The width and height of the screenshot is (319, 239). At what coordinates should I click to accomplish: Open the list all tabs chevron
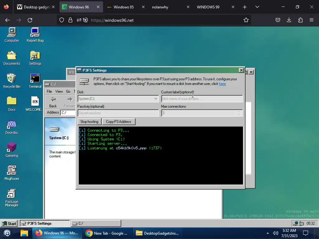[x=257, y=7]
